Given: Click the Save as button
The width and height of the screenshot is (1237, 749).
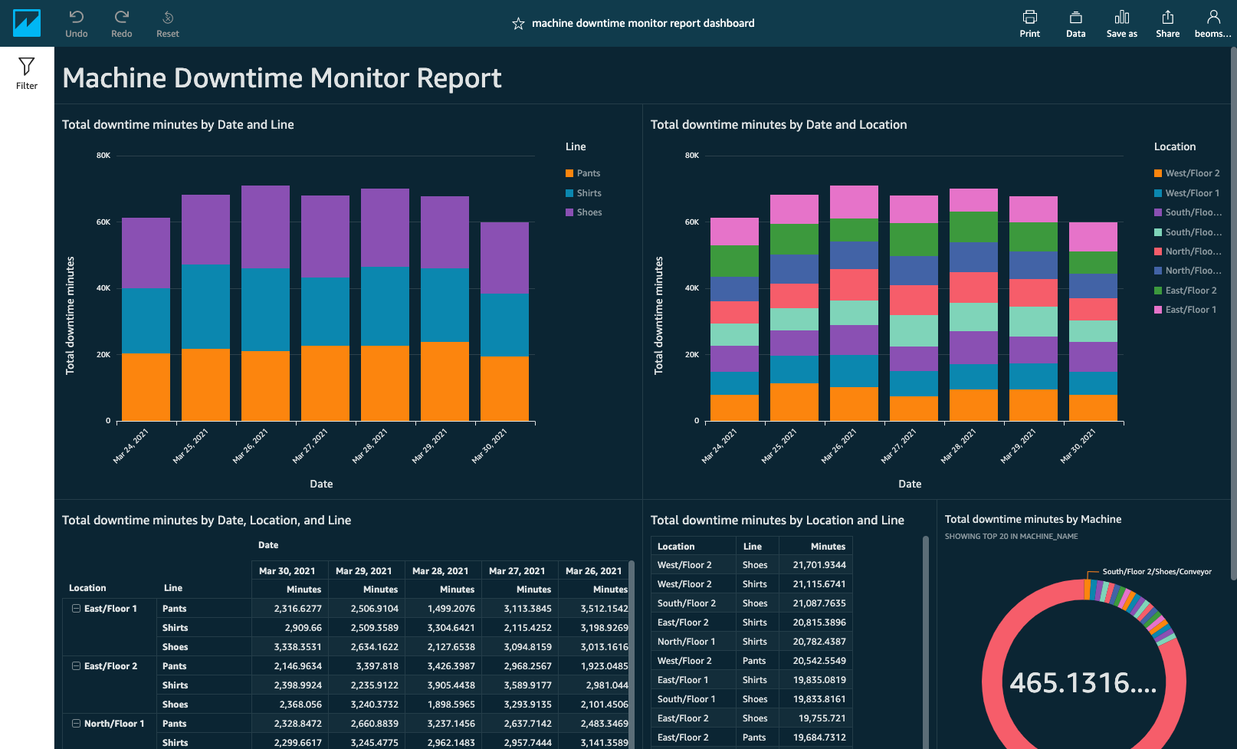Looking at the screenshot, I should 1121,23.
